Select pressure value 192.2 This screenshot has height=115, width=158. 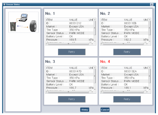(x=128, y=40)
